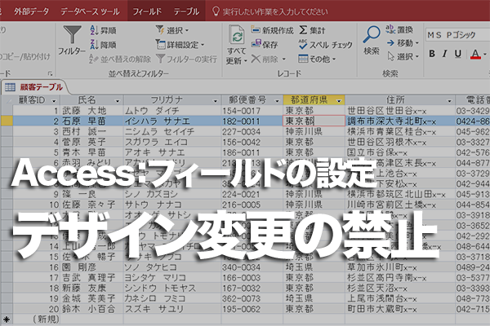The image size is (490, 326).
Task: Open the フリガナ column dropdown arrow
Action: pyautogui.click(x=215, y=101)
